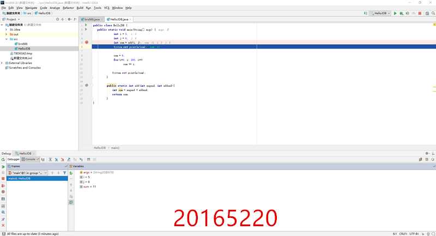This screenshot has width=436, height=236.
Task: Close the HelloJDB.java editor tab
Action: pyautogui.click(x=130, y=20)
